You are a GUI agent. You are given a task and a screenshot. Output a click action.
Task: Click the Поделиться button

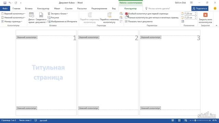(x=200, y=9)
